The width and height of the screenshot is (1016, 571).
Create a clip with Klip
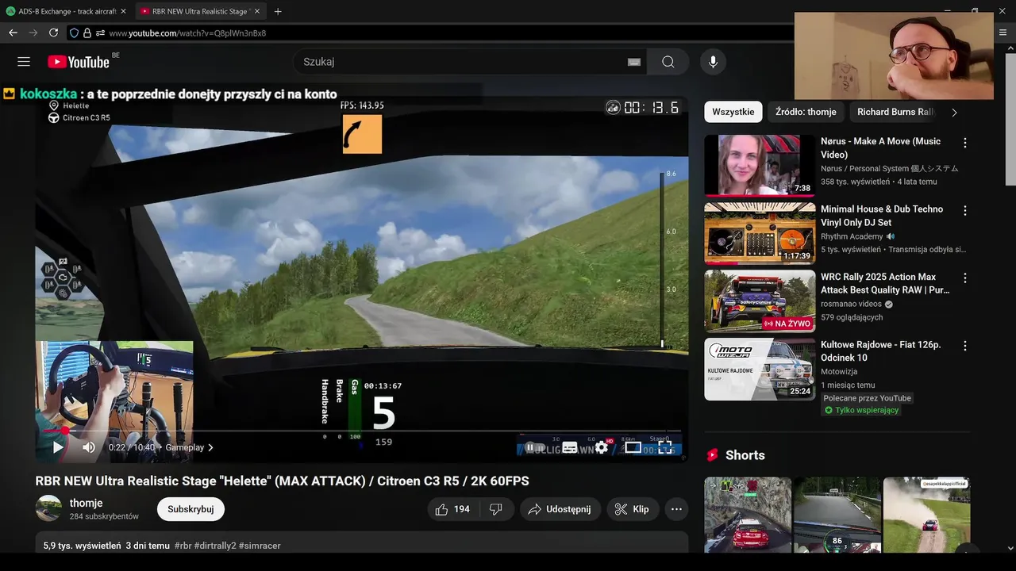(632, 509)
